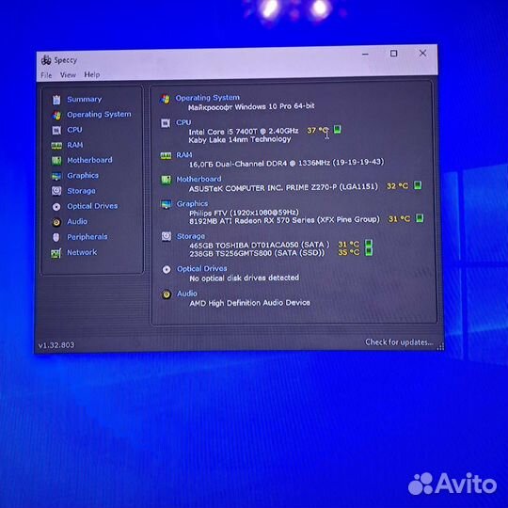Open the View menu
Screen dimensions: 508x508
coord(68,75)
